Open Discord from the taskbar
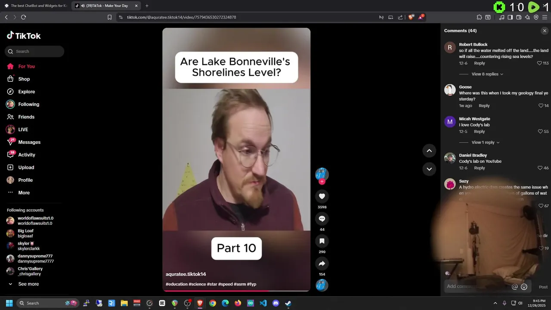 point(276,303)
